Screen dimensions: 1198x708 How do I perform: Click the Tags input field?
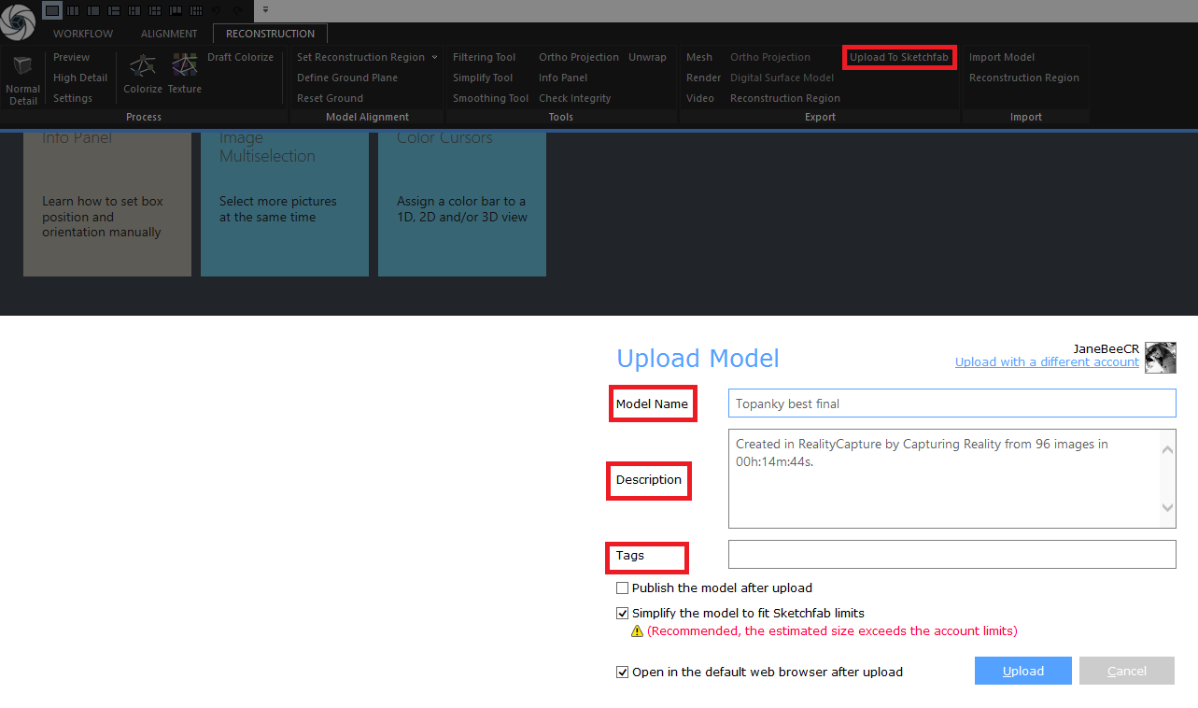(x=951, y=554)
